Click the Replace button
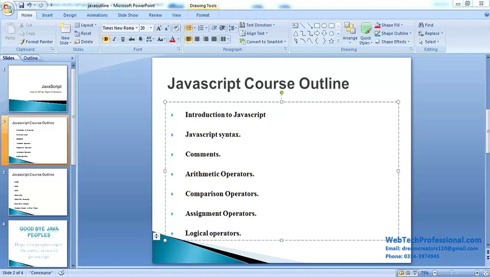This screenshot has width=490, height=277. [x=431, y=33]
